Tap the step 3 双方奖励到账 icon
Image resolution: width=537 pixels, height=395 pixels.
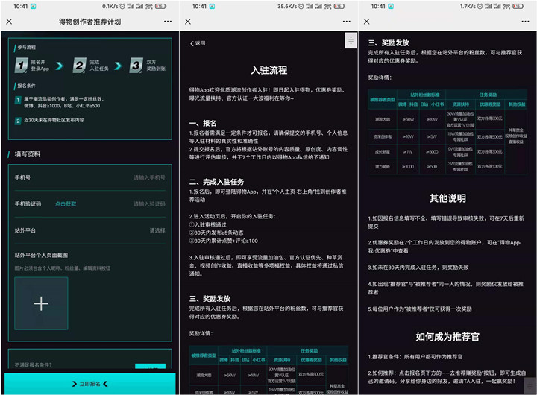coord(136,66)
